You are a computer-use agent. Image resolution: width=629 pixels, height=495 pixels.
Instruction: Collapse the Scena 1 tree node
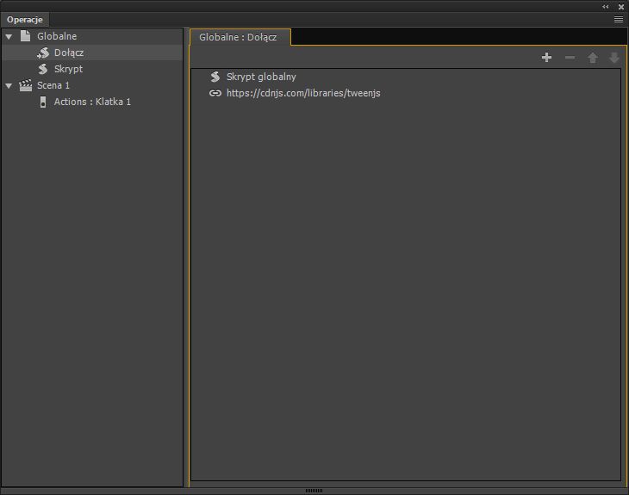click(9, 86)
